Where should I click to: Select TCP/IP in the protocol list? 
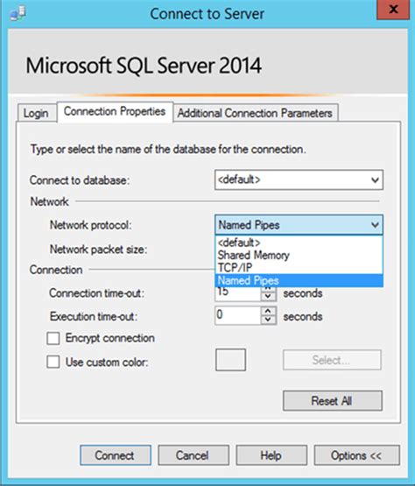(299, 267)
